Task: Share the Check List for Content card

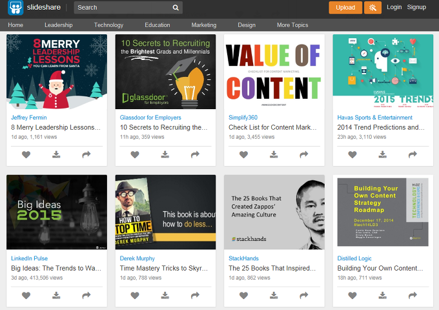Action: click(304, 154)
